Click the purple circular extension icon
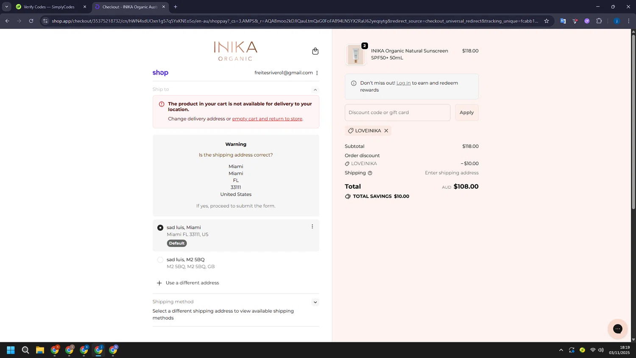 click(x=587, y=21)
